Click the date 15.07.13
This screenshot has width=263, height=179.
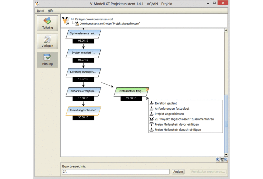click(83, 79)
